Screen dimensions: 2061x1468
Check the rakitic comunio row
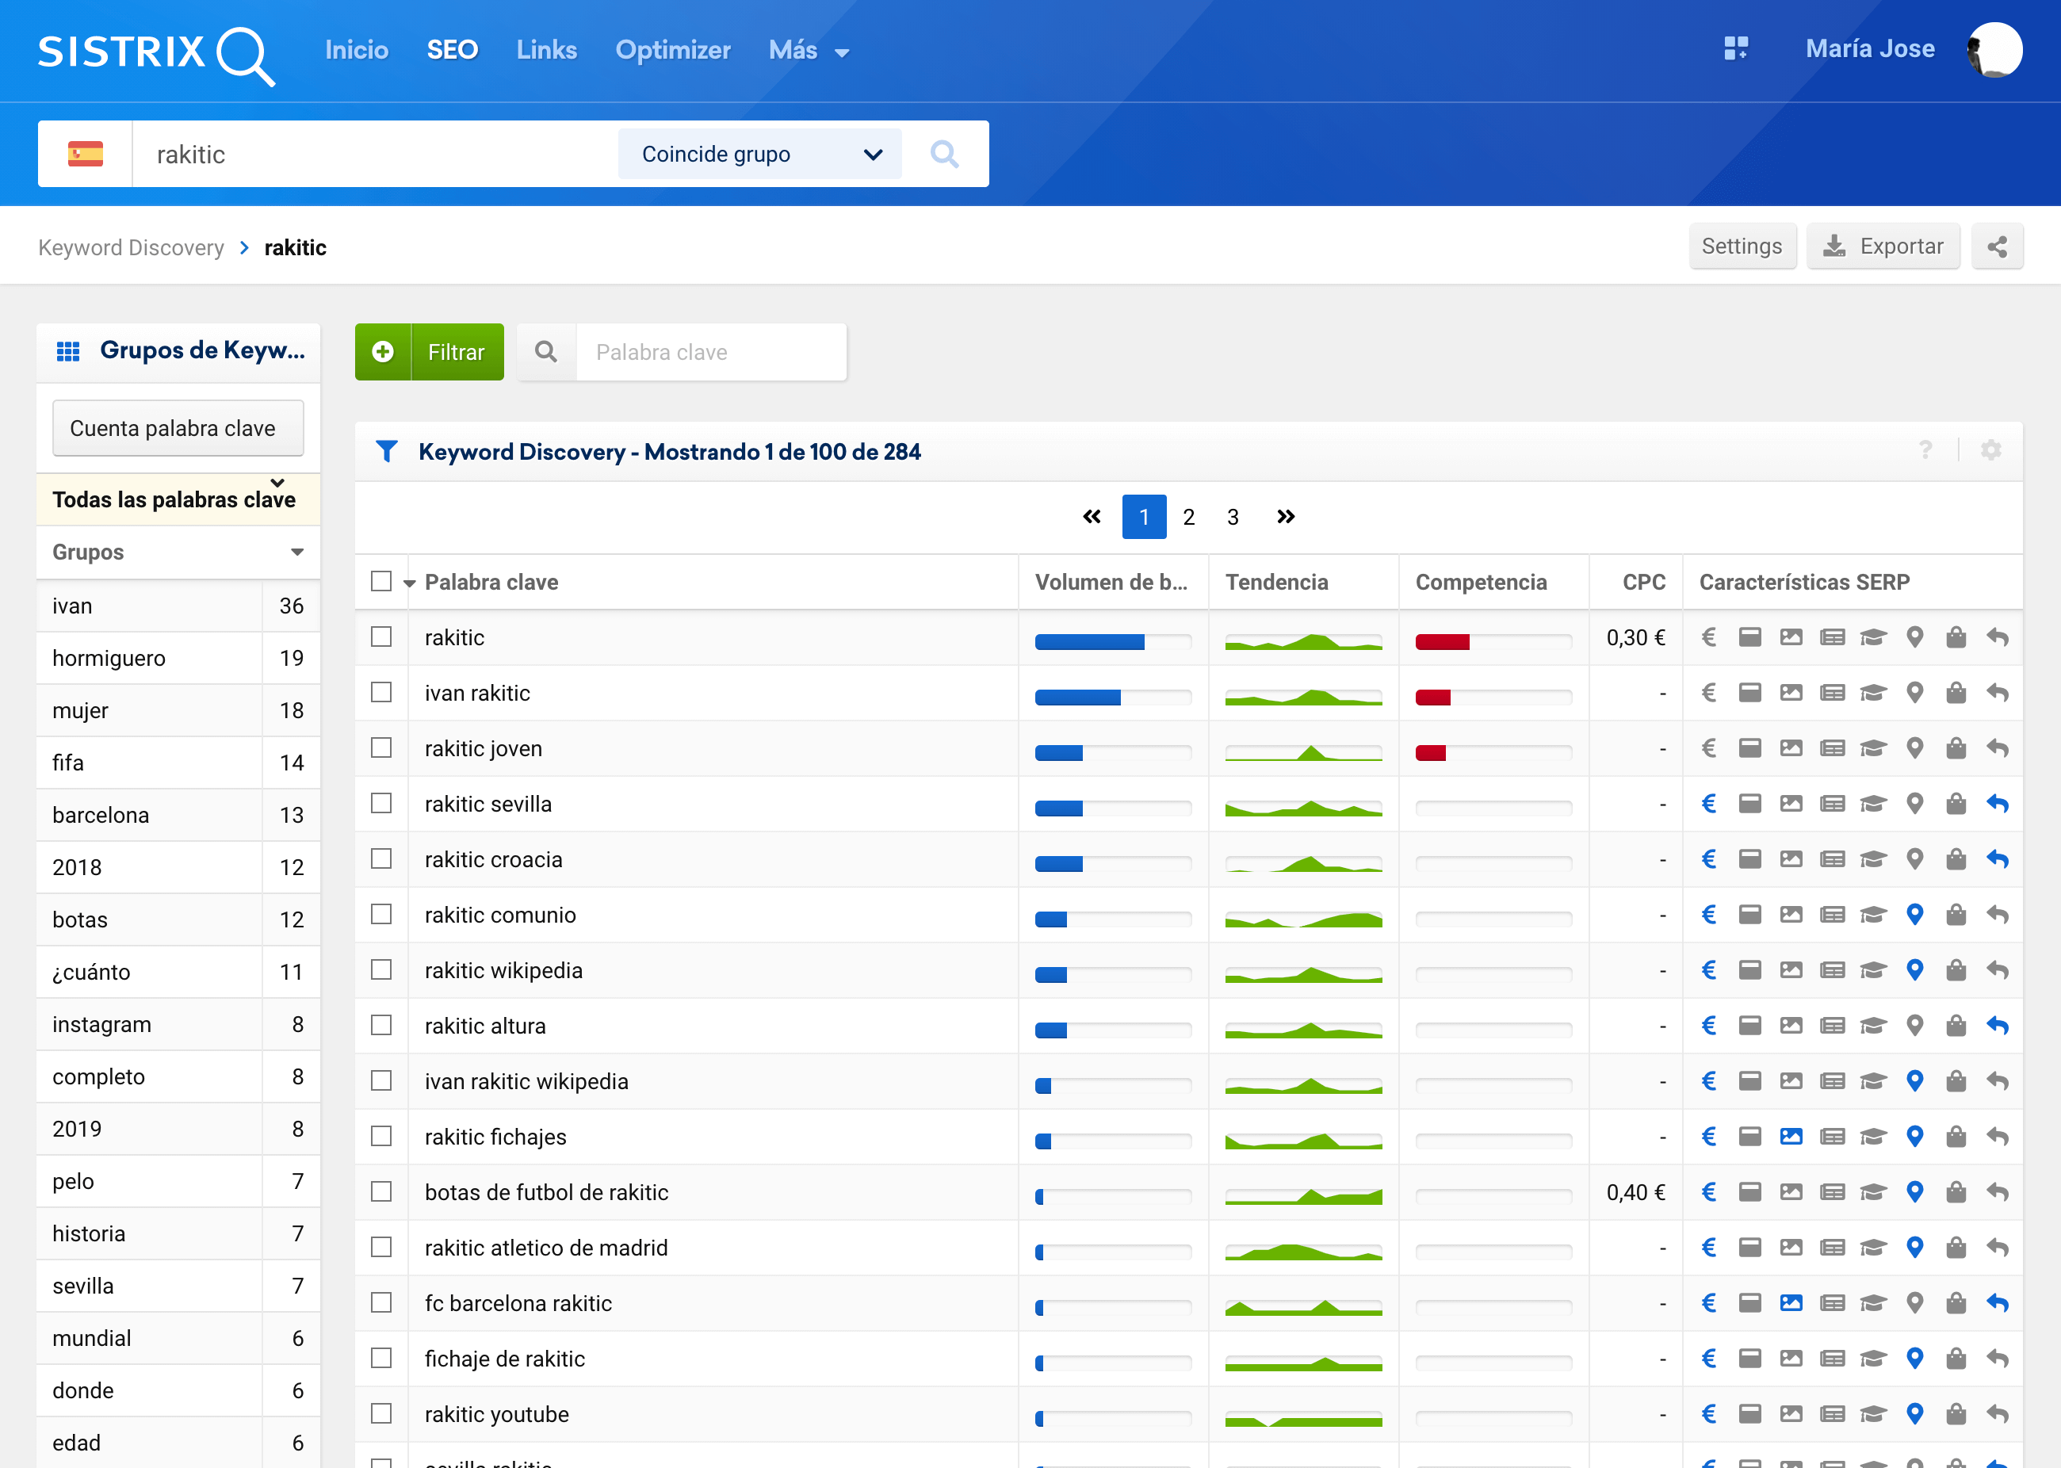click(381, 914)
